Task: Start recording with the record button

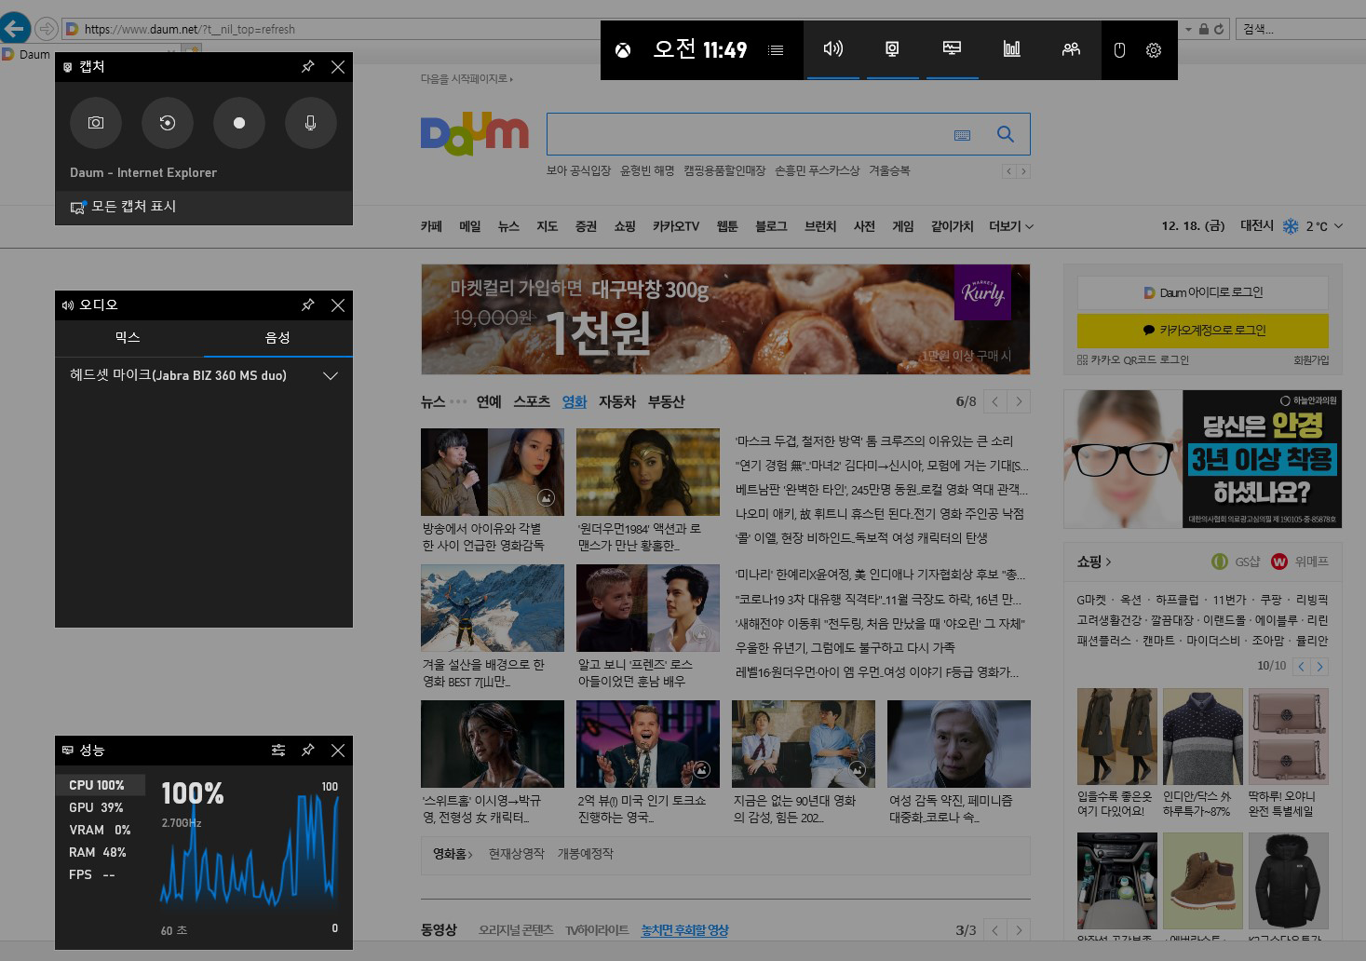Action: tap(239, 123)
